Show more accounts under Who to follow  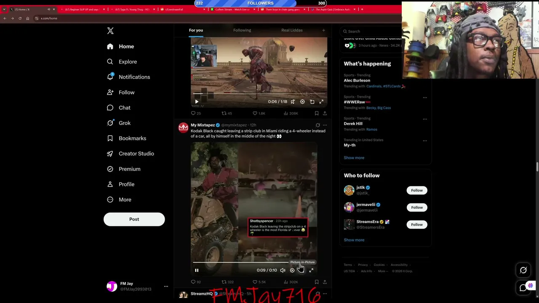354,240
